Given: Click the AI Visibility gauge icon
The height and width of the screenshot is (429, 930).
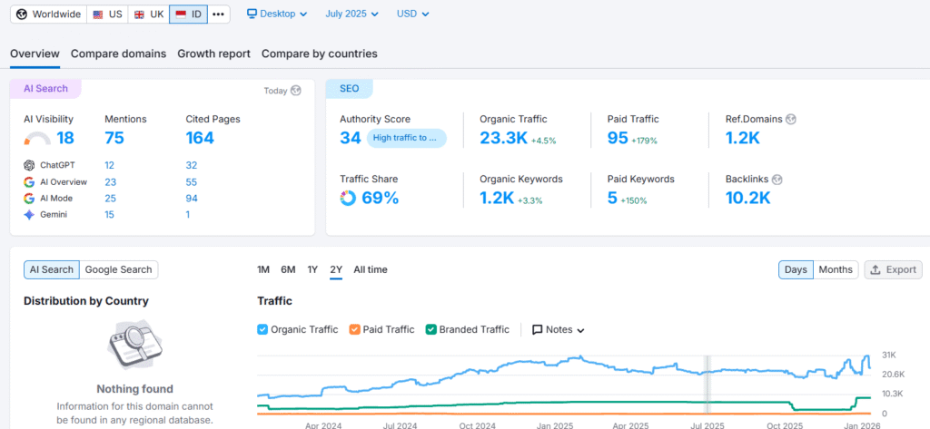Looking at the screenshot, I should [x=37, y=139].
